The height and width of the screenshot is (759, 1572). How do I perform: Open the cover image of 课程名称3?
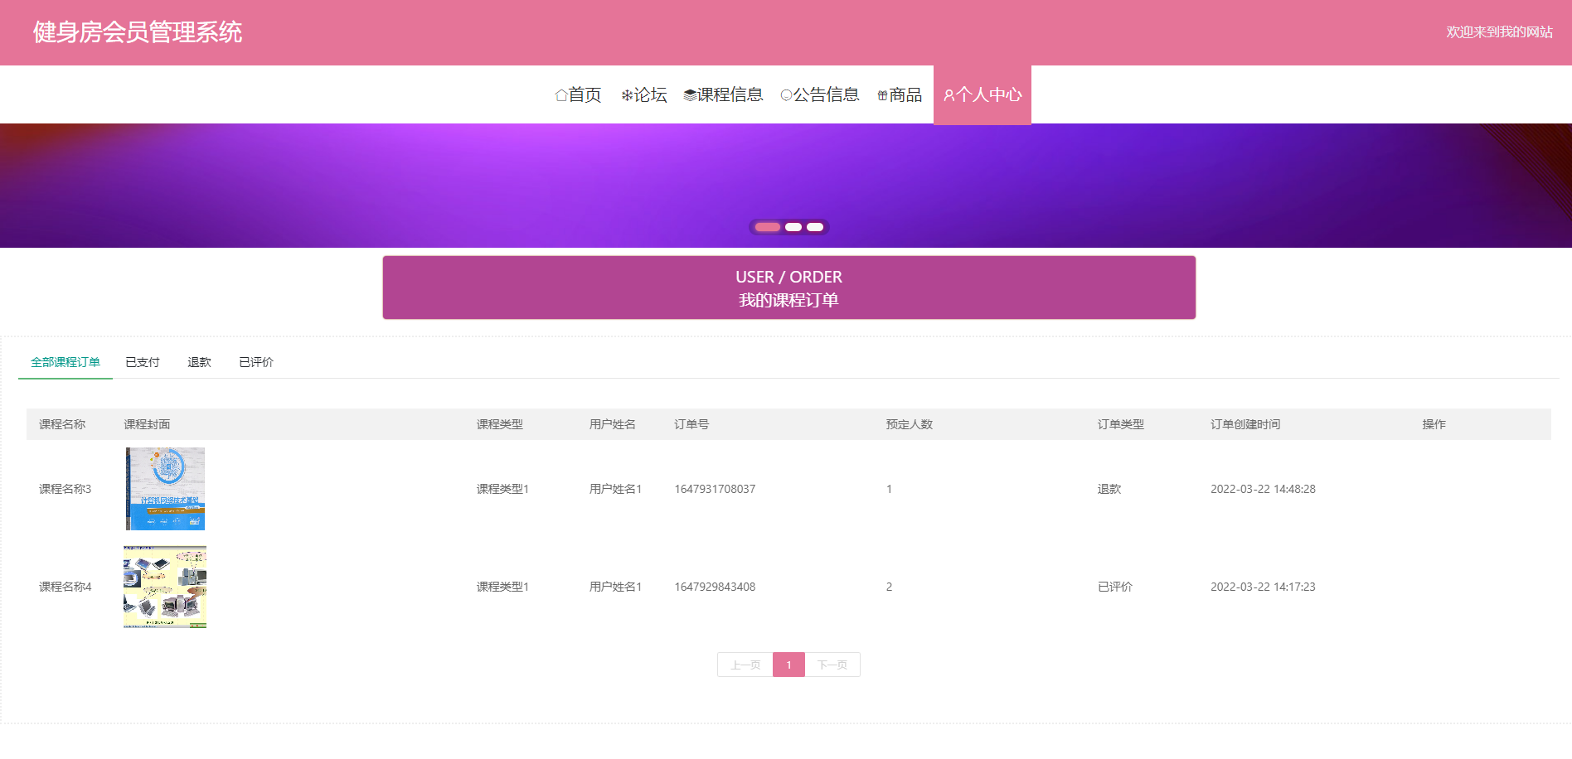point(165,489)
